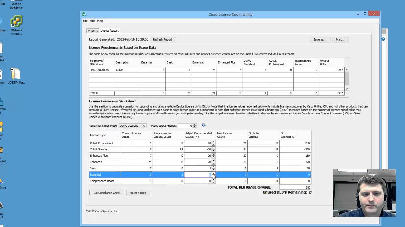Click the Cisco License Count Utility title icon

pyautogui.click(x=84, y=14)
